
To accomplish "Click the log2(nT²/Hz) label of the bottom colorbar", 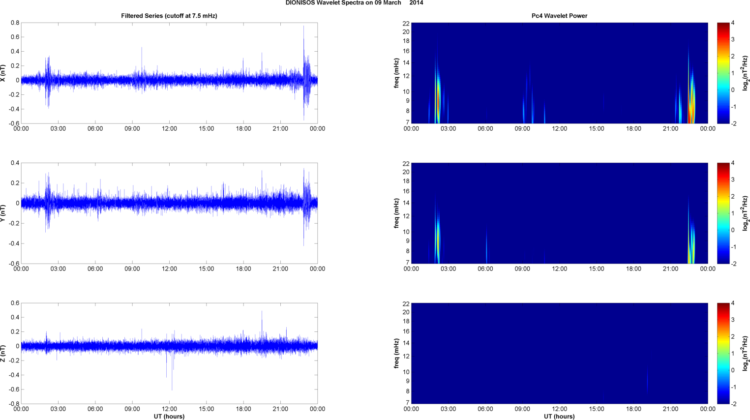I will [x=746, y=353].
